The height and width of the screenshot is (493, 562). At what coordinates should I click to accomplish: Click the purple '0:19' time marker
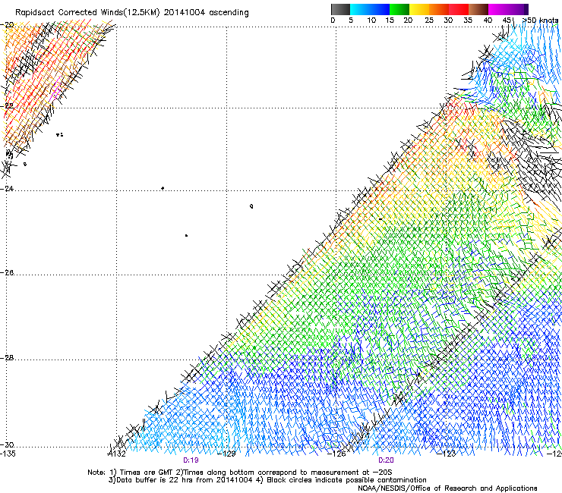pos(191,460)
